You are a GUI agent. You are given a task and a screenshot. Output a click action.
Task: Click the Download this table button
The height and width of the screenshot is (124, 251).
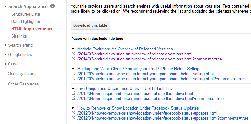click(90, 25)
